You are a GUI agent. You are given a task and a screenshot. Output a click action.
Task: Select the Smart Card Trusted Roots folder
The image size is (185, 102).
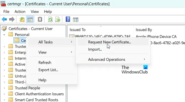pyautogui.click(x=36, y=100)
